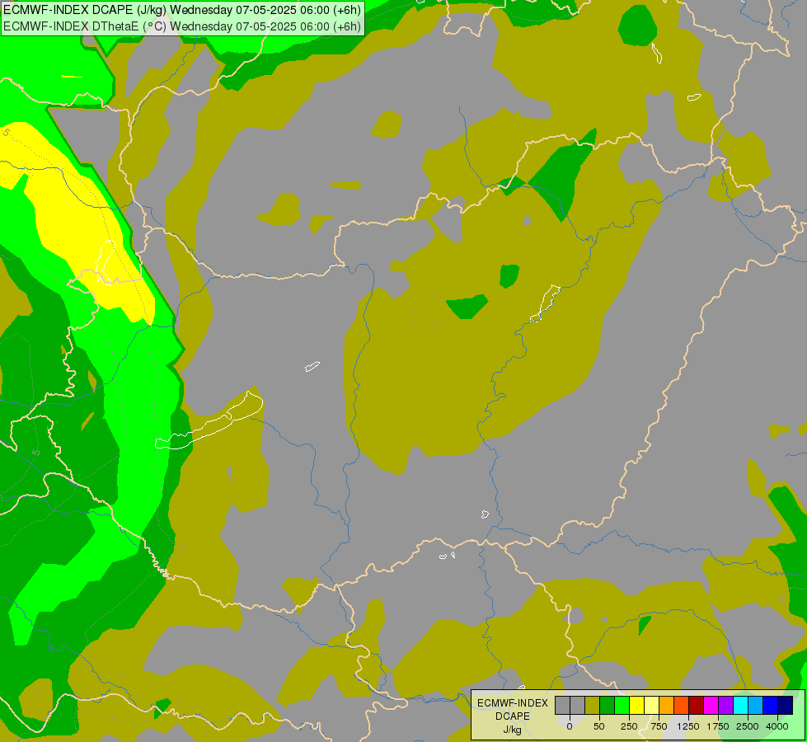Click the navy legend swatch

click(786, 705)
